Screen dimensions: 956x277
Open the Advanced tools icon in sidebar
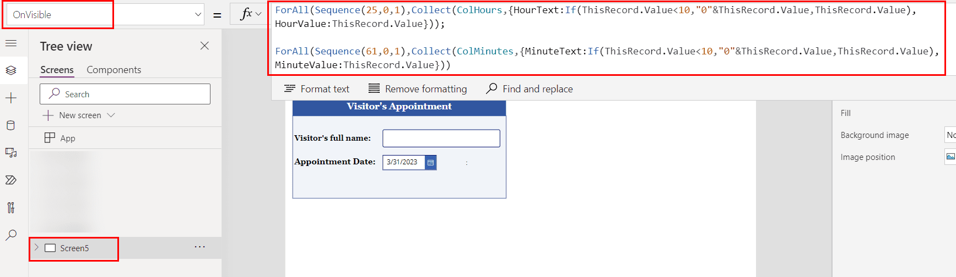[x=11, y=208]
